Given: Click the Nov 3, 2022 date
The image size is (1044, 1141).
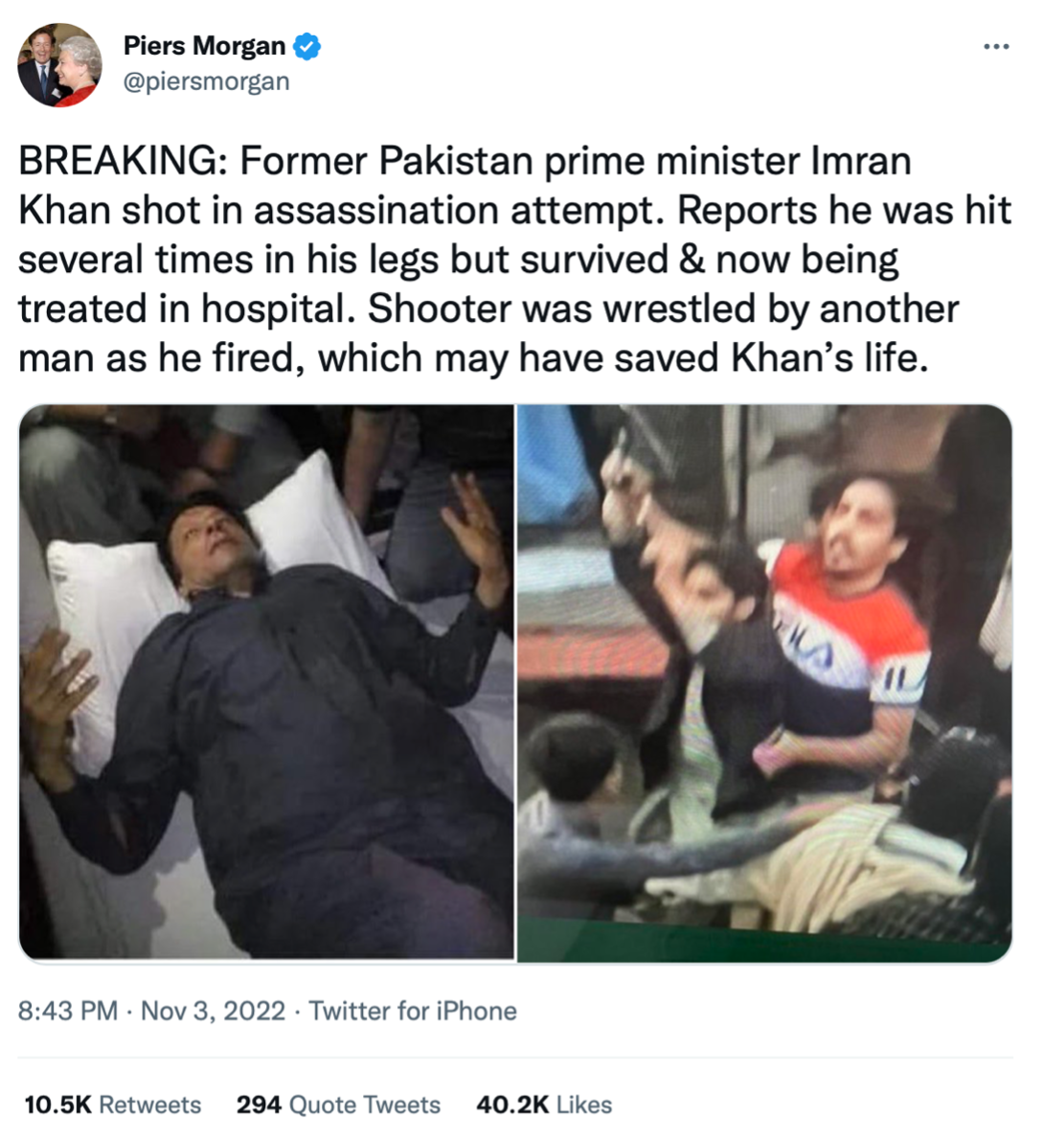Looking at the screenshot, I should (213, 1012).
